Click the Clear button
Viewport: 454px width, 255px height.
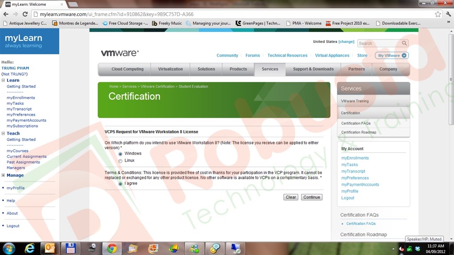[291, 197]
